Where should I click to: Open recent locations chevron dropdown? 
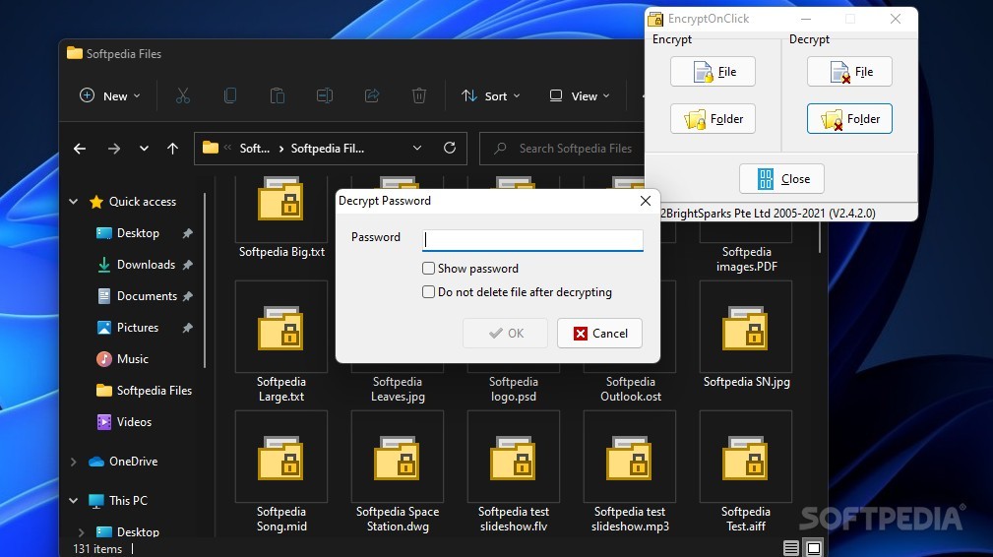point(144,149)
